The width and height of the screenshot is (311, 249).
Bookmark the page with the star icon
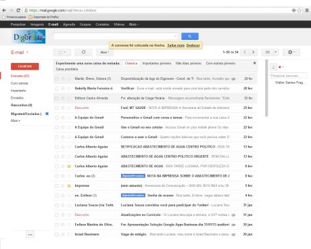coord(300,10)
